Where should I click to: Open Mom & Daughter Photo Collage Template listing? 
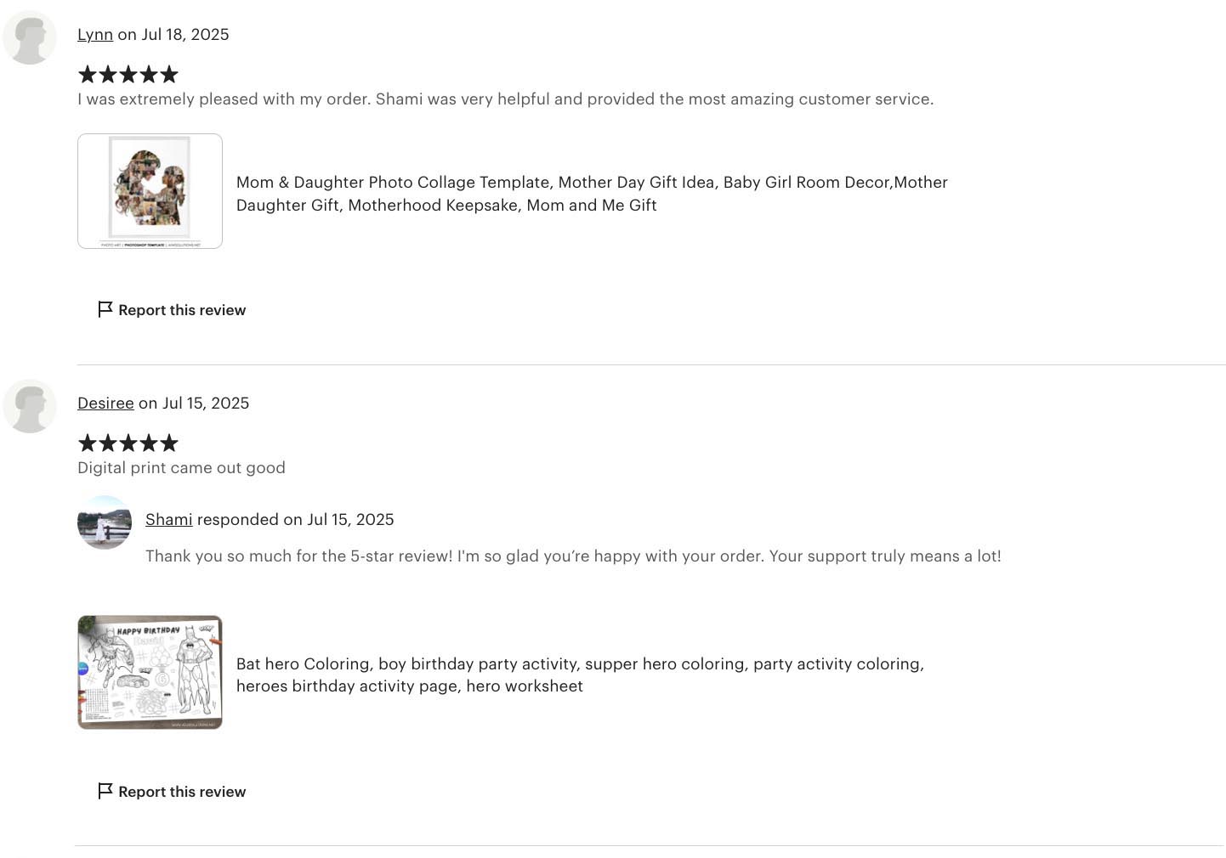[x=592, y=194]
